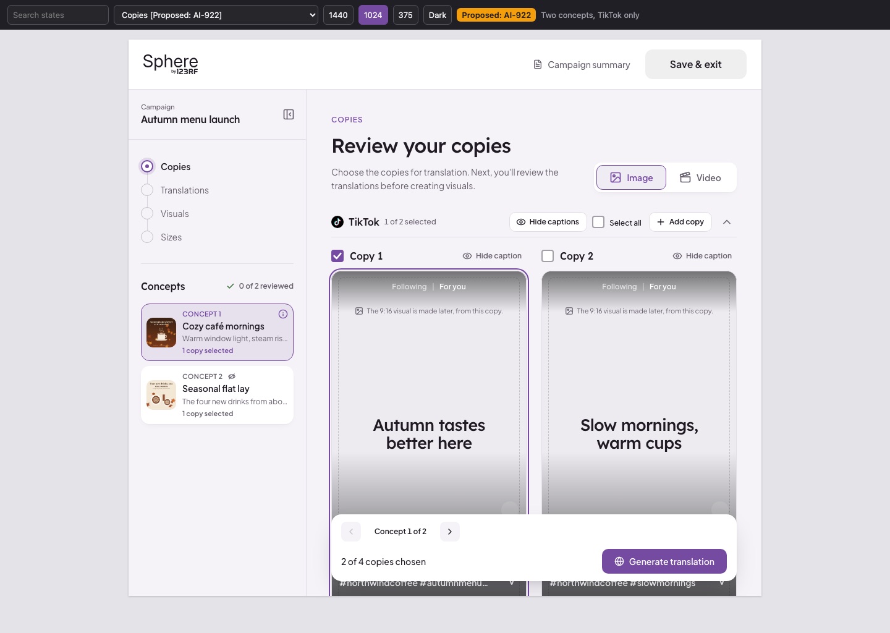This screenshot has height=633, width=890.
Task: Hide captions for all TikTok copies
Action: pos(548,222)
